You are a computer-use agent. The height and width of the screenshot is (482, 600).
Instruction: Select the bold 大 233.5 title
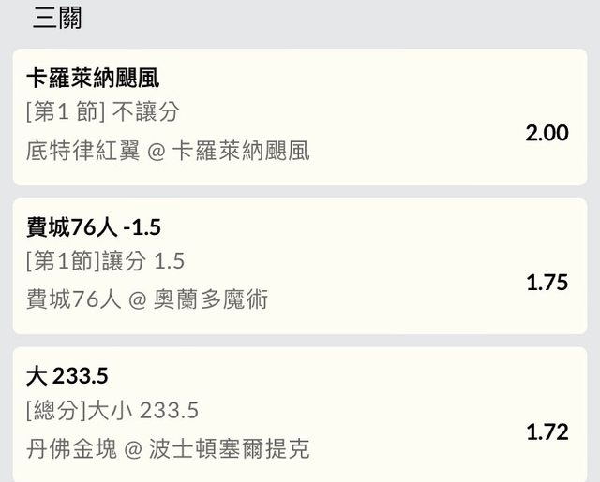coord(67,376)
